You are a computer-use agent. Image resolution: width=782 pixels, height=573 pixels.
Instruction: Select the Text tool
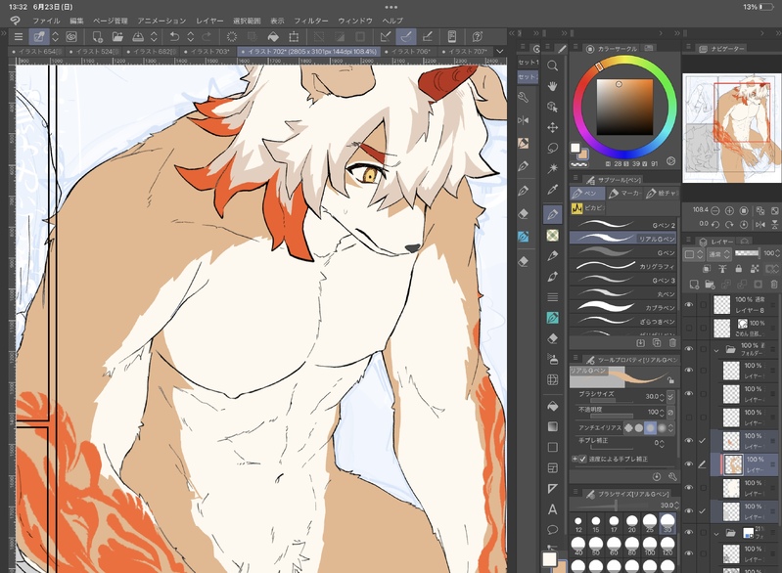(x=553, y=509)
